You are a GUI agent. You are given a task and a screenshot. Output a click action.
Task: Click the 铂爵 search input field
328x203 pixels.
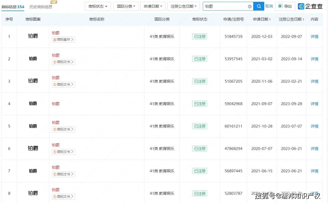[x=225, y=6]
